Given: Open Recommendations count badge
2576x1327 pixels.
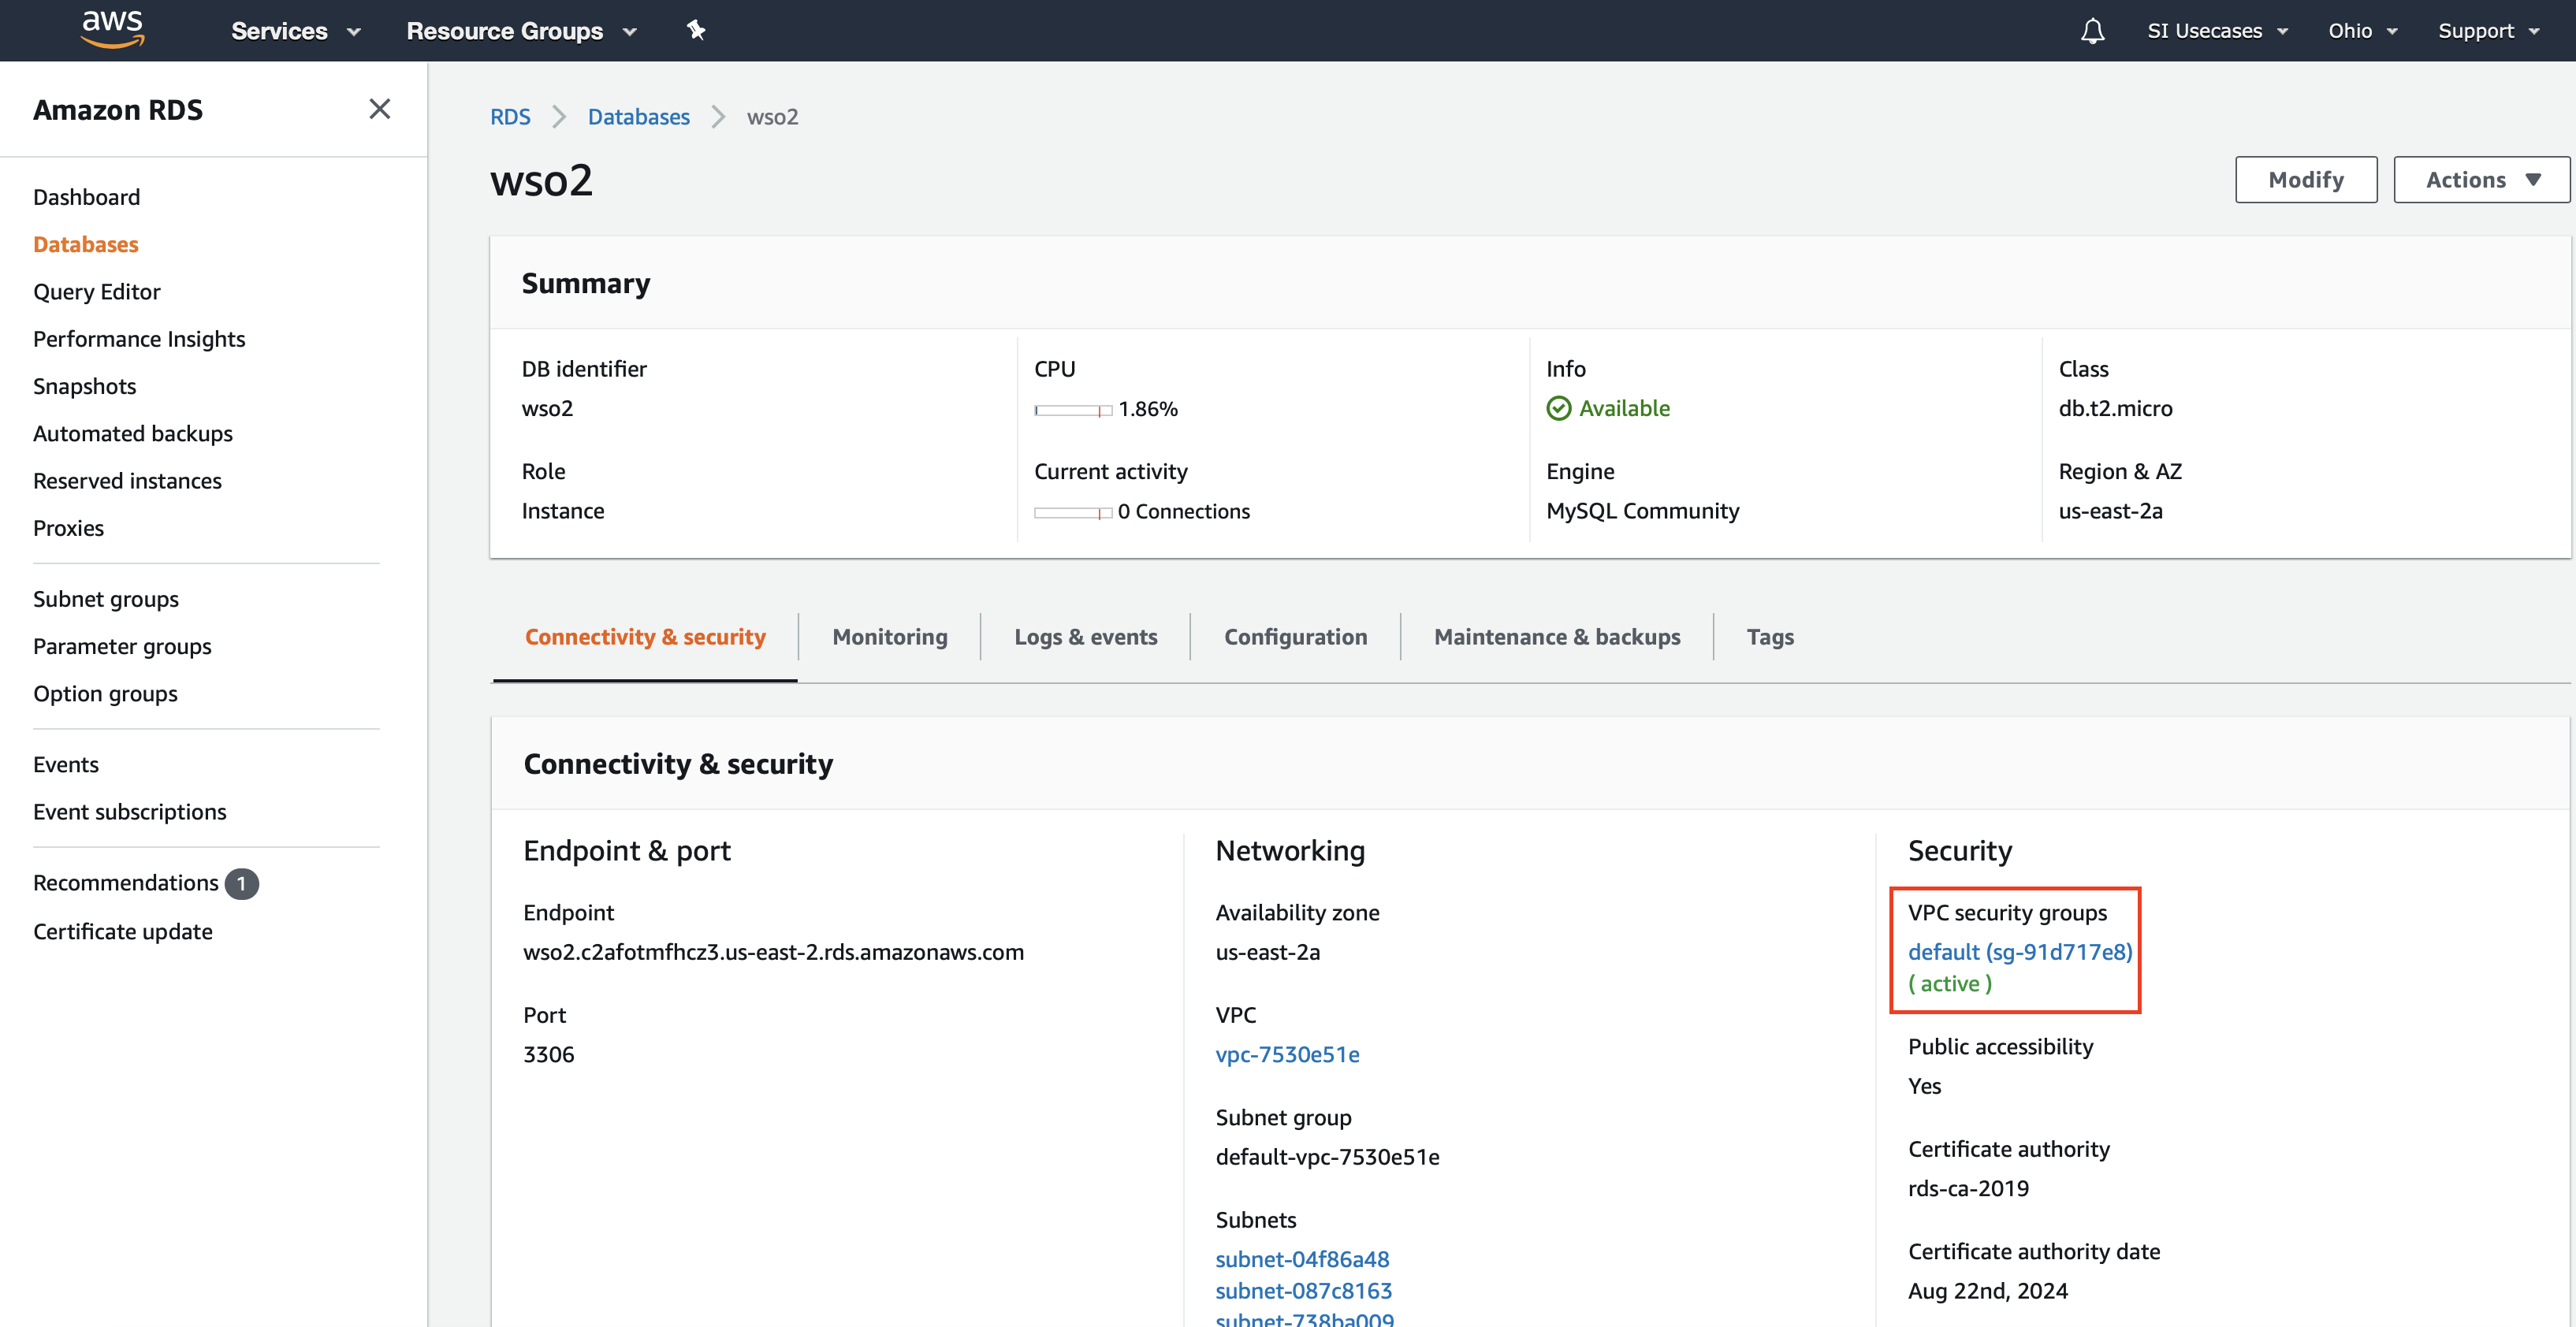Looking at the screenshot, I should [241, 883].
